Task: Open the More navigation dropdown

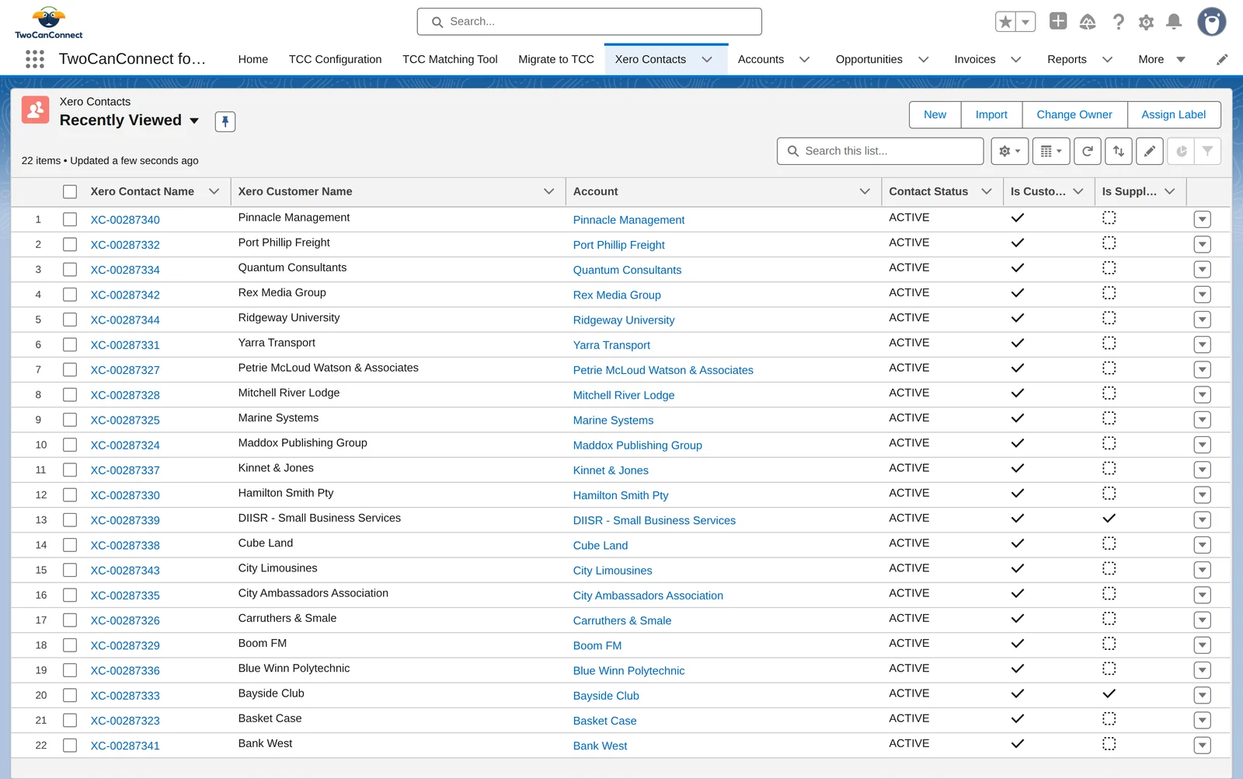Action: [x=1161, y=59]
